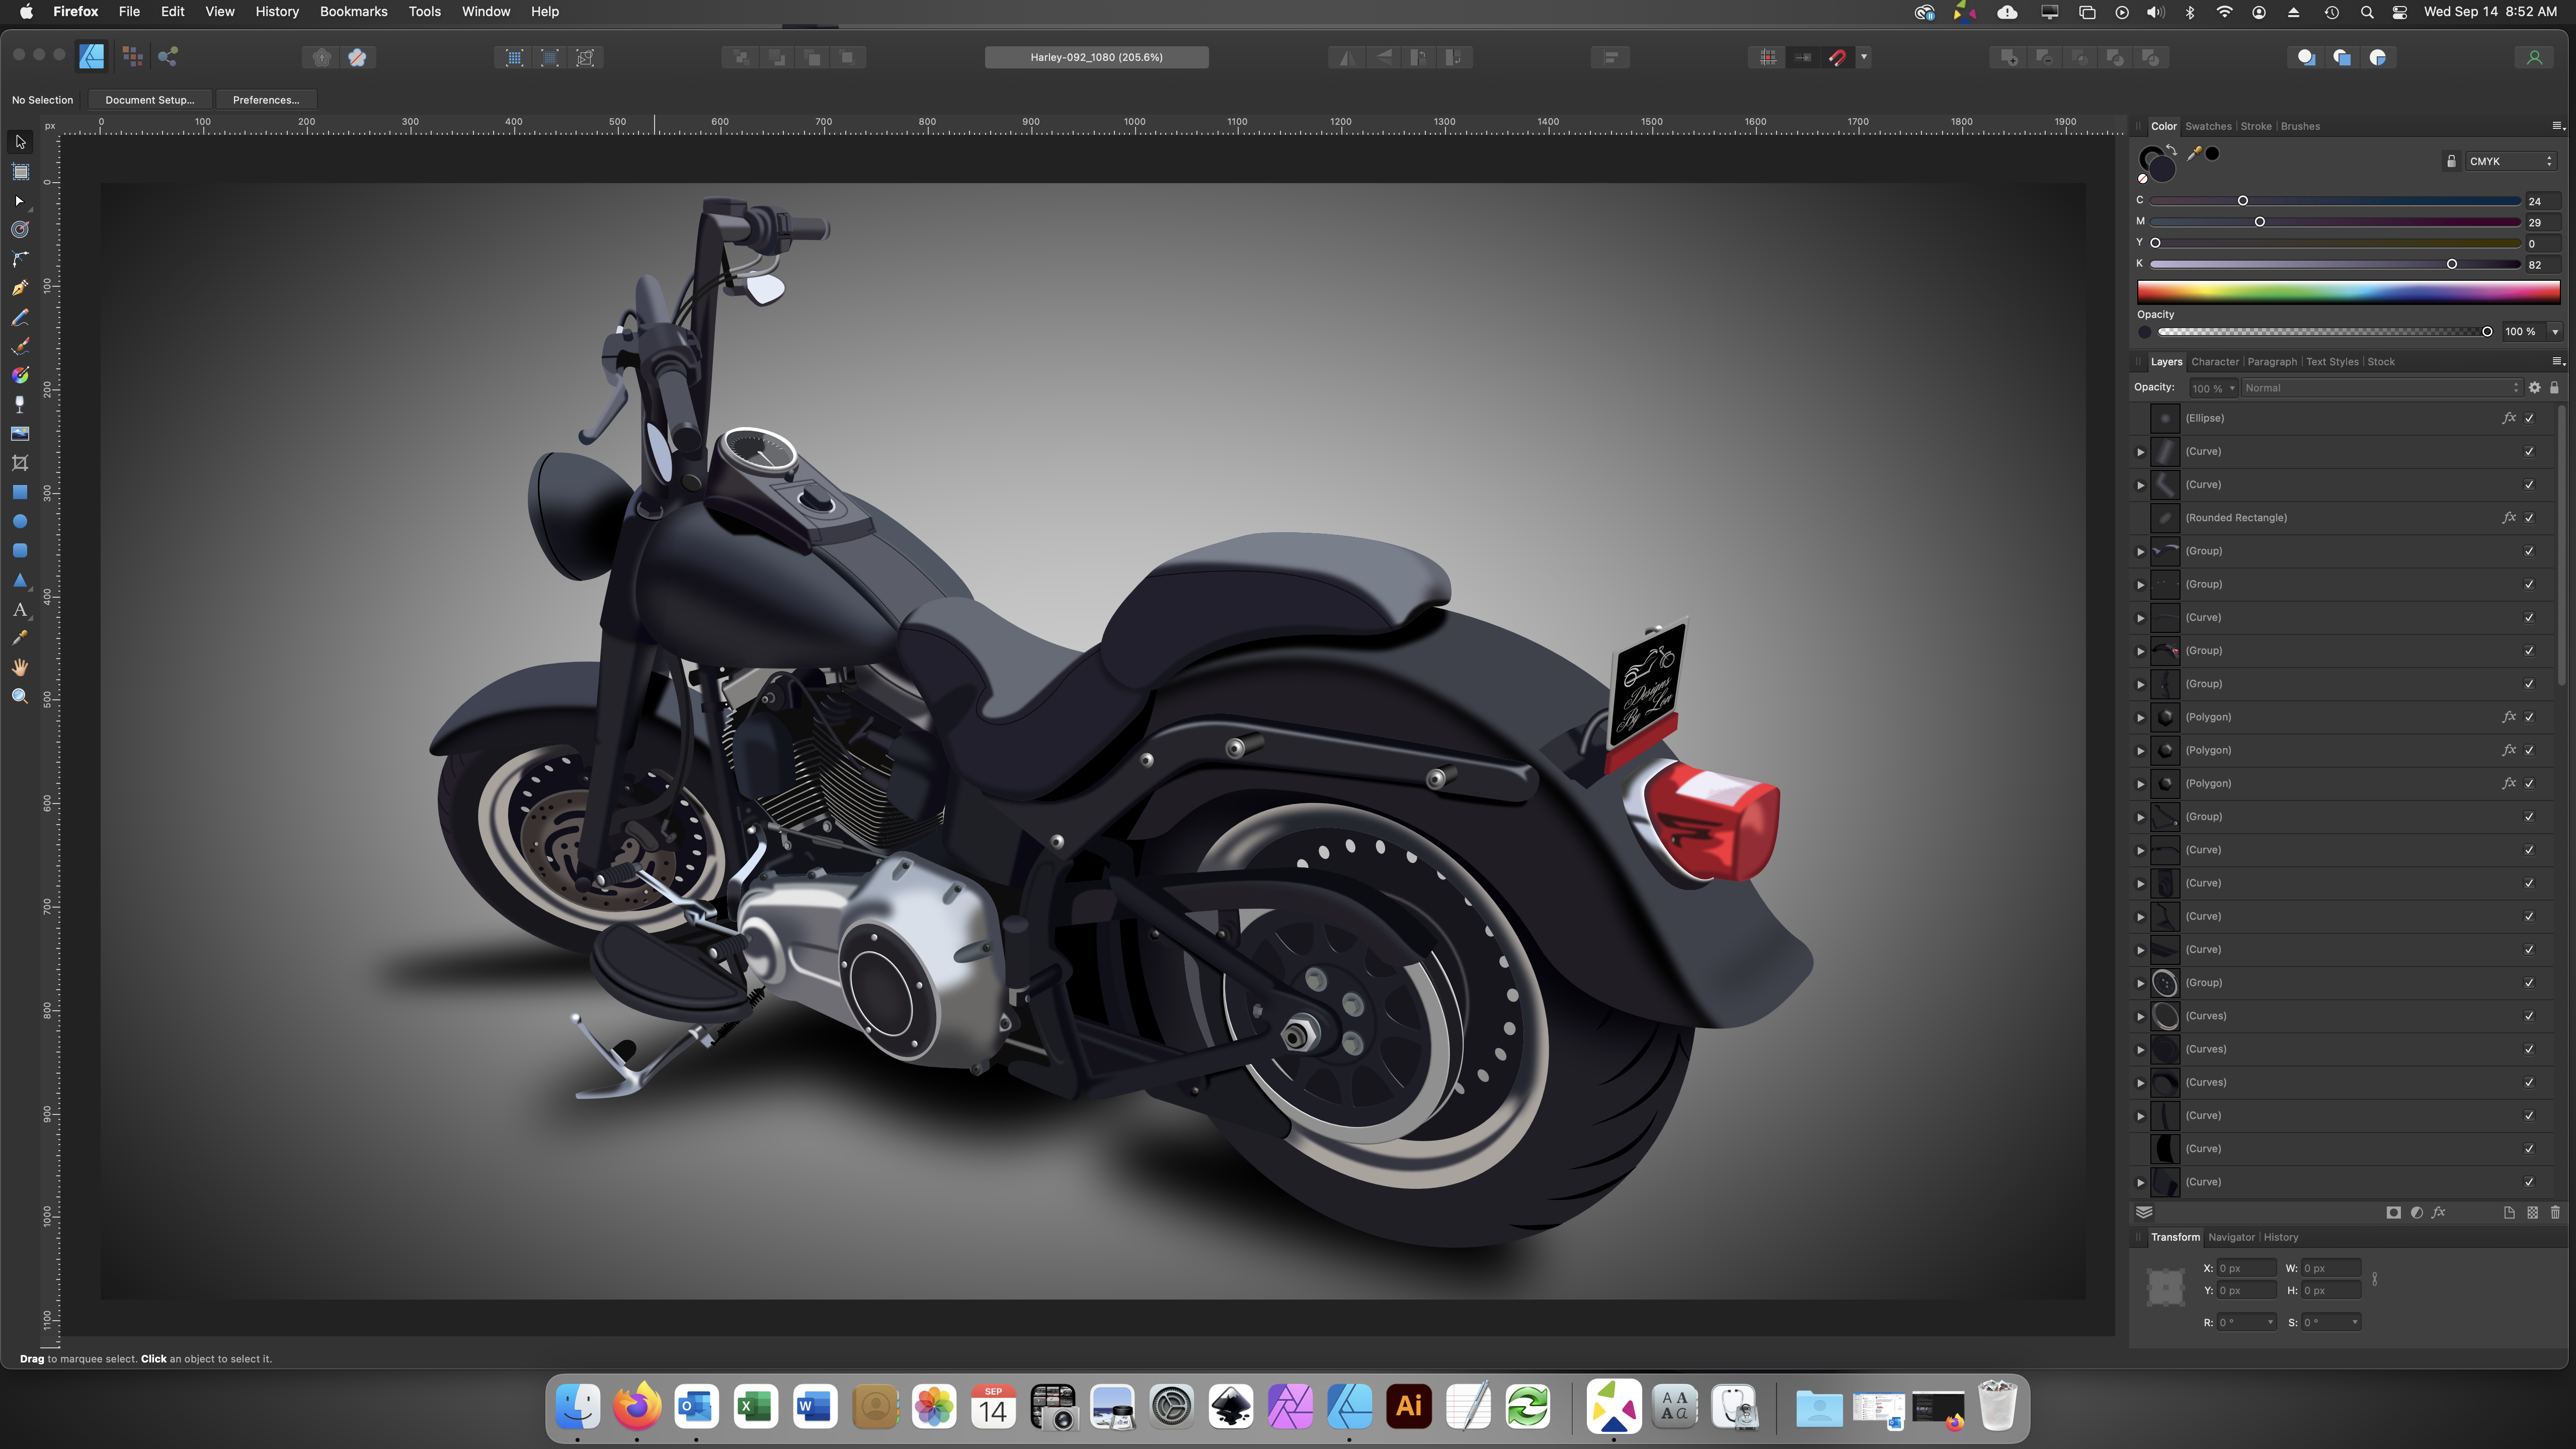Click the color panel eyedropper picker
The image size is (2576, 1449).
(x=2194, y=153)
